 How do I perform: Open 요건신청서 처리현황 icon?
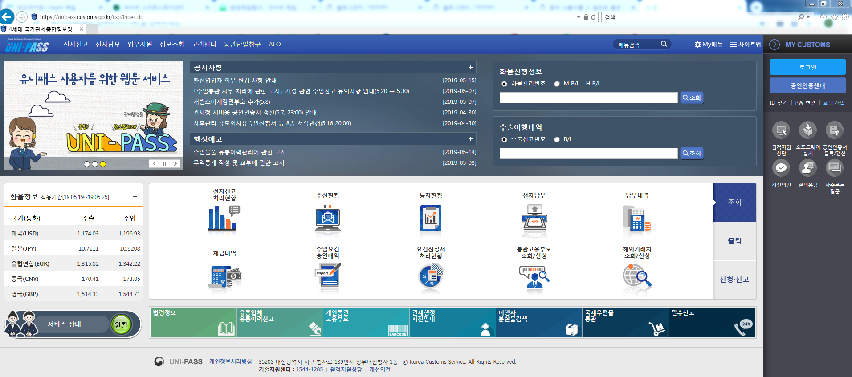click(x=431, y=276)
